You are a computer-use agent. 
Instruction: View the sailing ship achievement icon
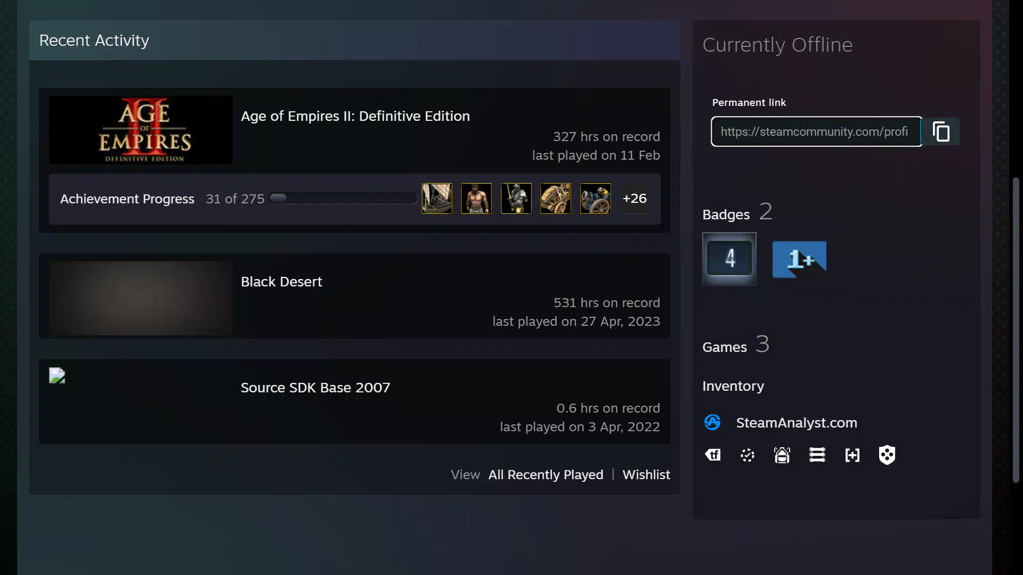click(437, 199)
